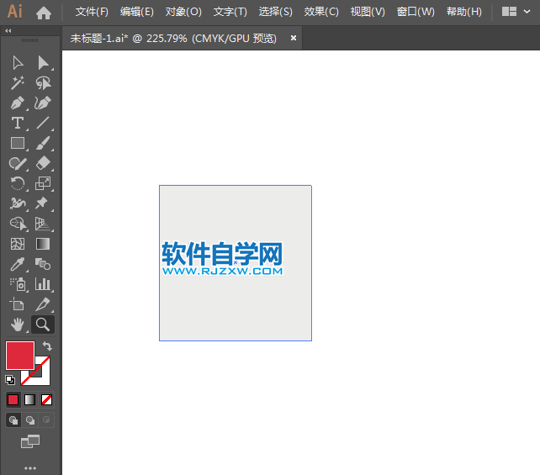Select the Eraser tool
Screen dimensions: 540x475
(43, 163)
